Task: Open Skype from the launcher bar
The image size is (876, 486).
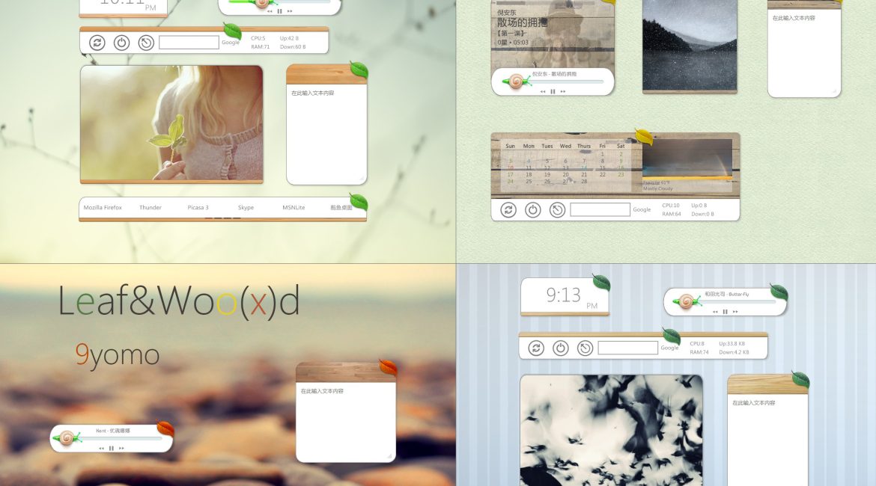Action: pos(246,208)
